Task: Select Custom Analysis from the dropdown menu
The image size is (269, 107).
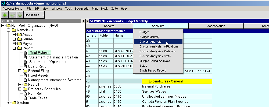Action: (x=150, y=42)
